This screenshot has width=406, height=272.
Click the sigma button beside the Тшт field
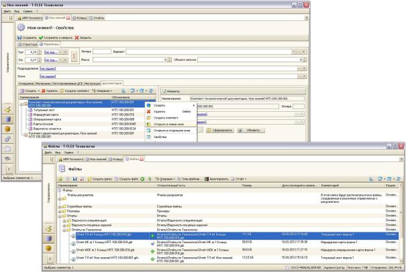click(74, 56)
